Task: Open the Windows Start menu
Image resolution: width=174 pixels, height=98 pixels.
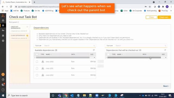Action: (x=3, y=96)
